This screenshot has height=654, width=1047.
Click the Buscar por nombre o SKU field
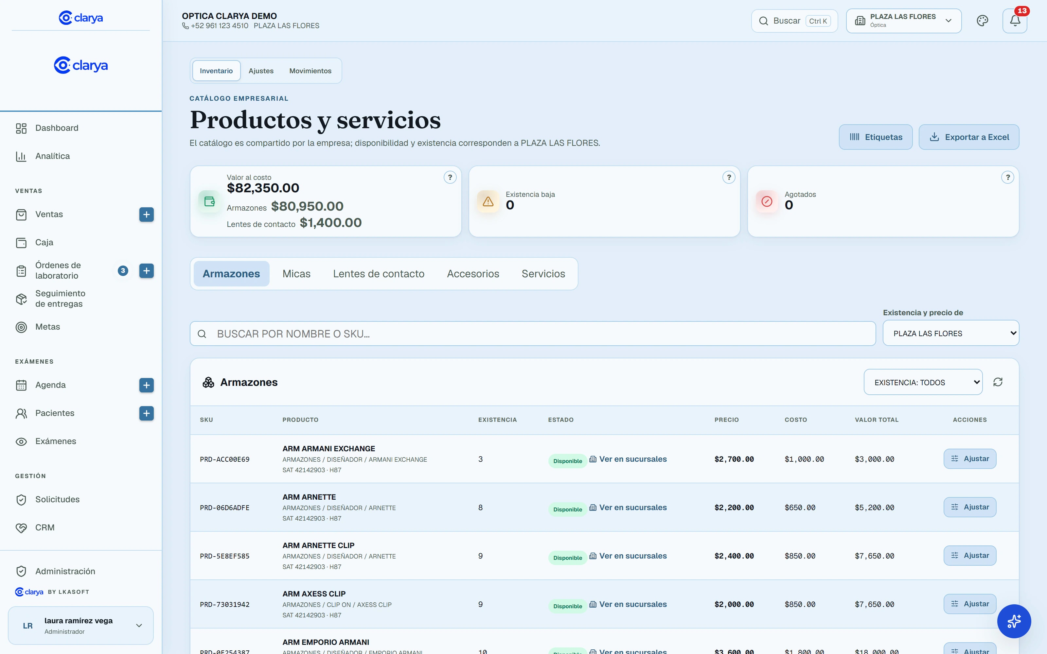(533, 334)
